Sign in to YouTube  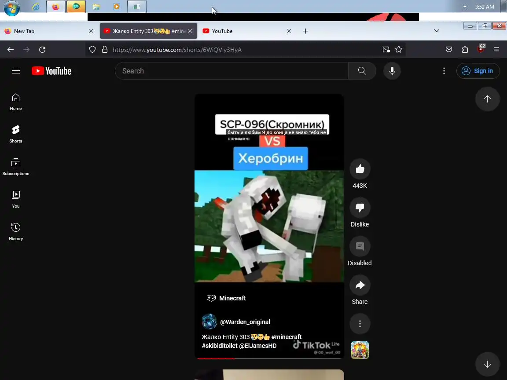tap(478, 71)
